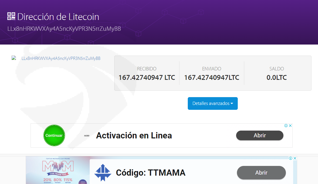Click the green Continuar circle button
The height and width of the screenshot is (184, 318).
click(x=54, y=135)
